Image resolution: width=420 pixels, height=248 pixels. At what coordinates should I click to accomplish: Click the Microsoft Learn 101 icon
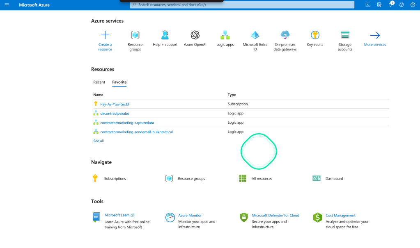(96, 217)
